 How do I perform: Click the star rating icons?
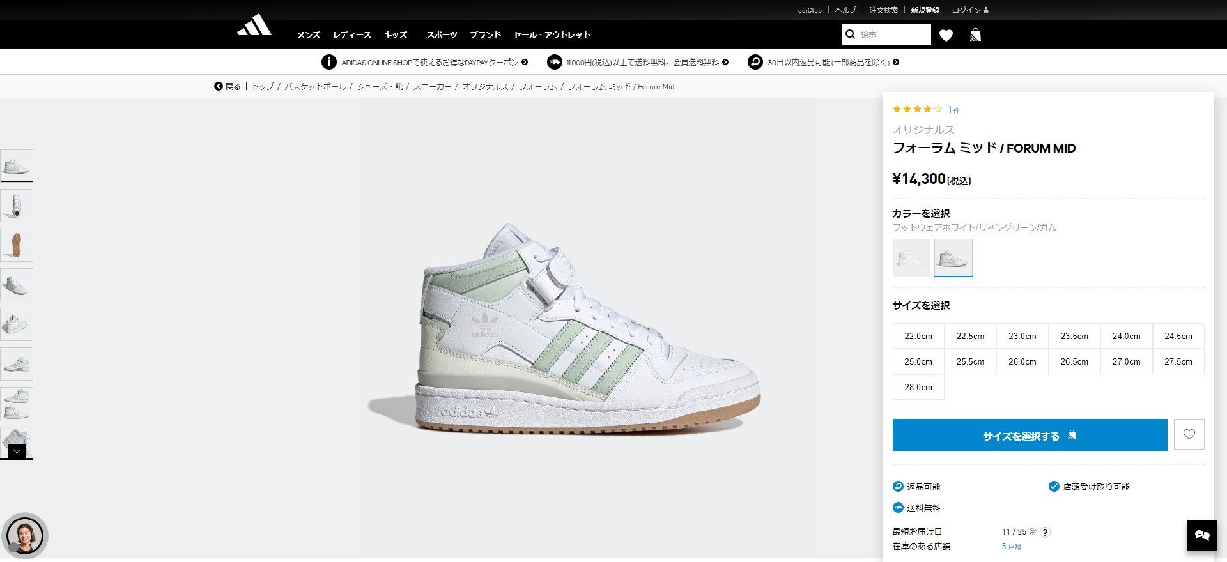point(917,109)
